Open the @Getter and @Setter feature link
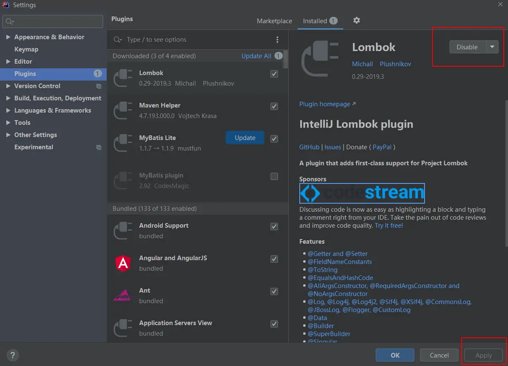This screenshot has height=366, width=508. [x=338, y=254]
